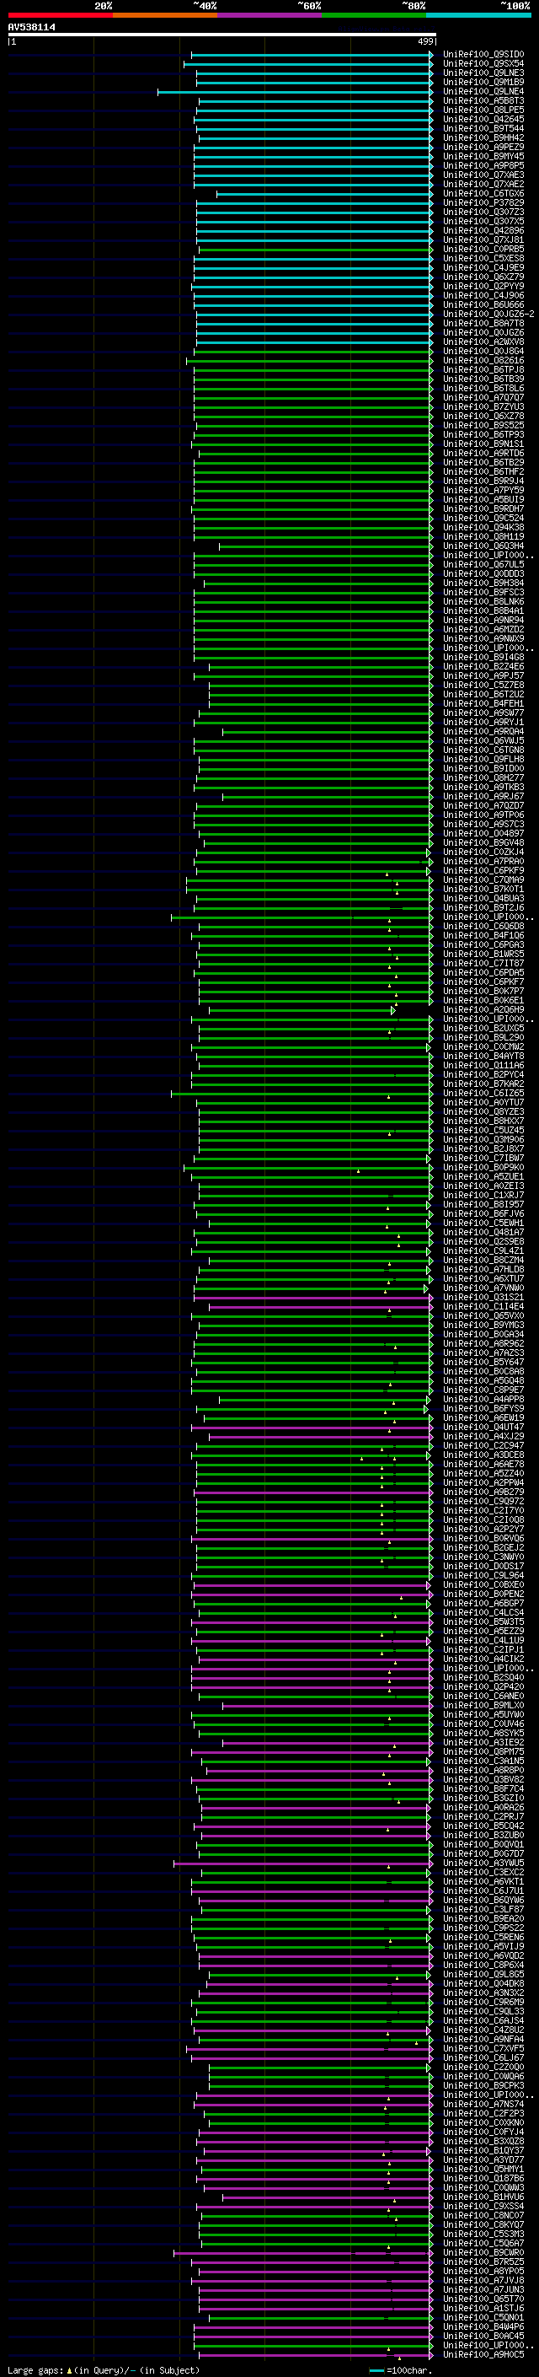Open green-bar hit UniRef100_C0PRB5

point(483,249)
